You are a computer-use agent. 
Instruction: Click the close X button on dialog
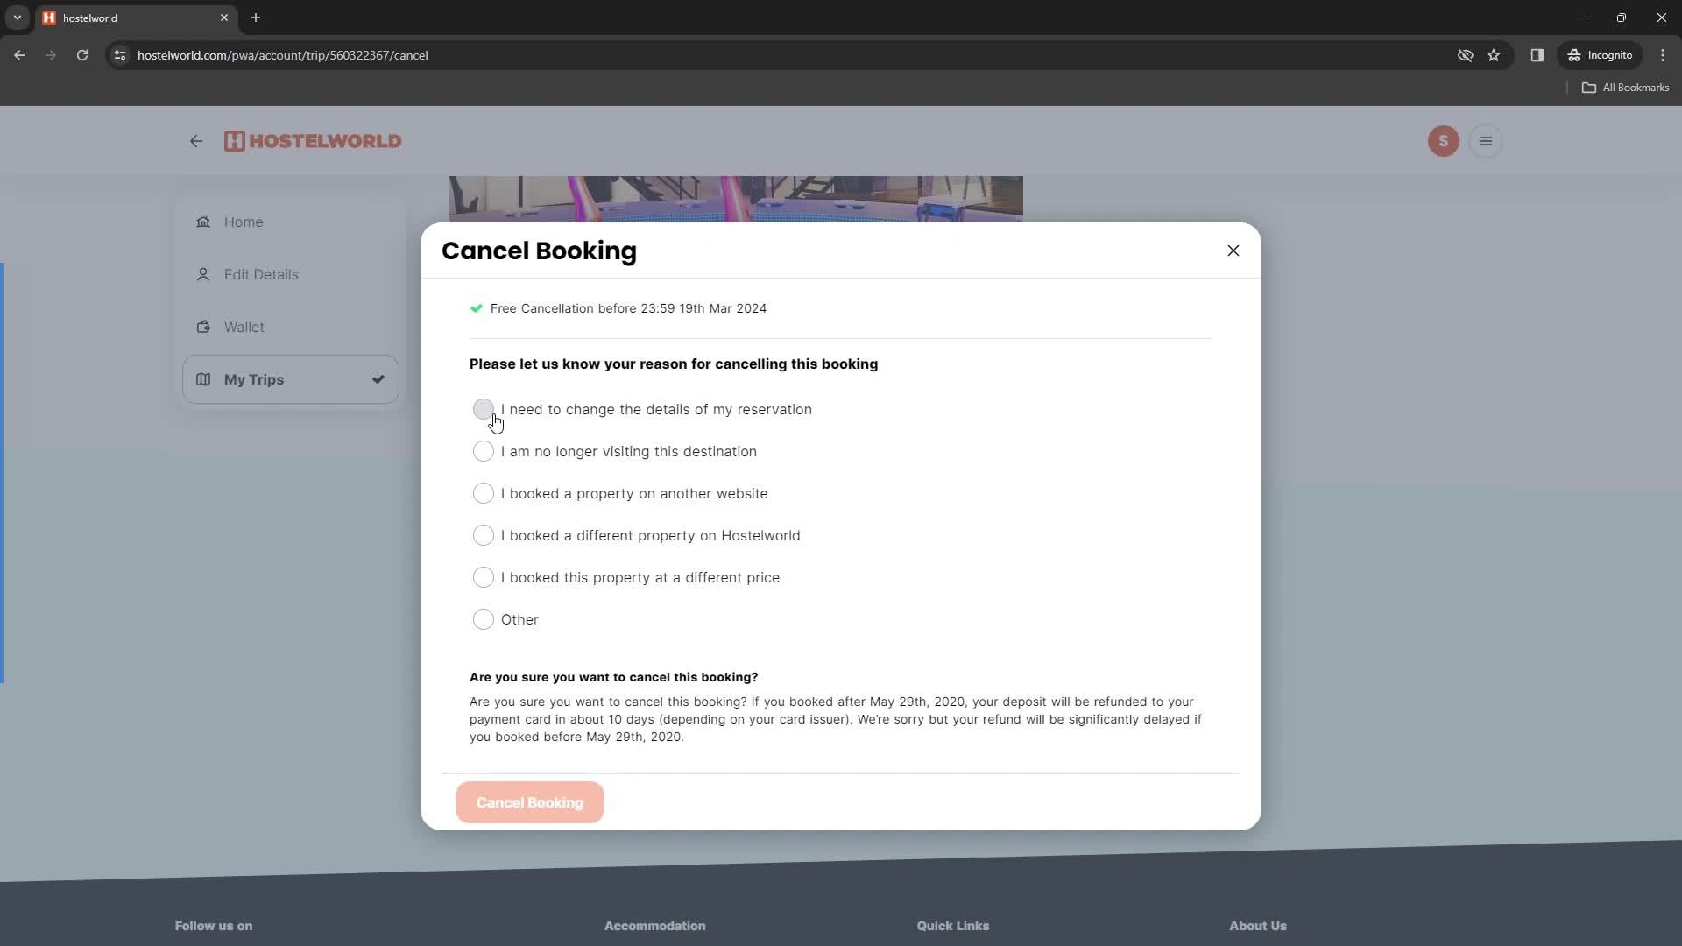[1233, 250]
